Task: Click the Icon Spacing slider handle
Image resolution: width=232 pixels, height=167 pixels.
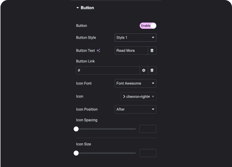Action: [x=76, y=129]
